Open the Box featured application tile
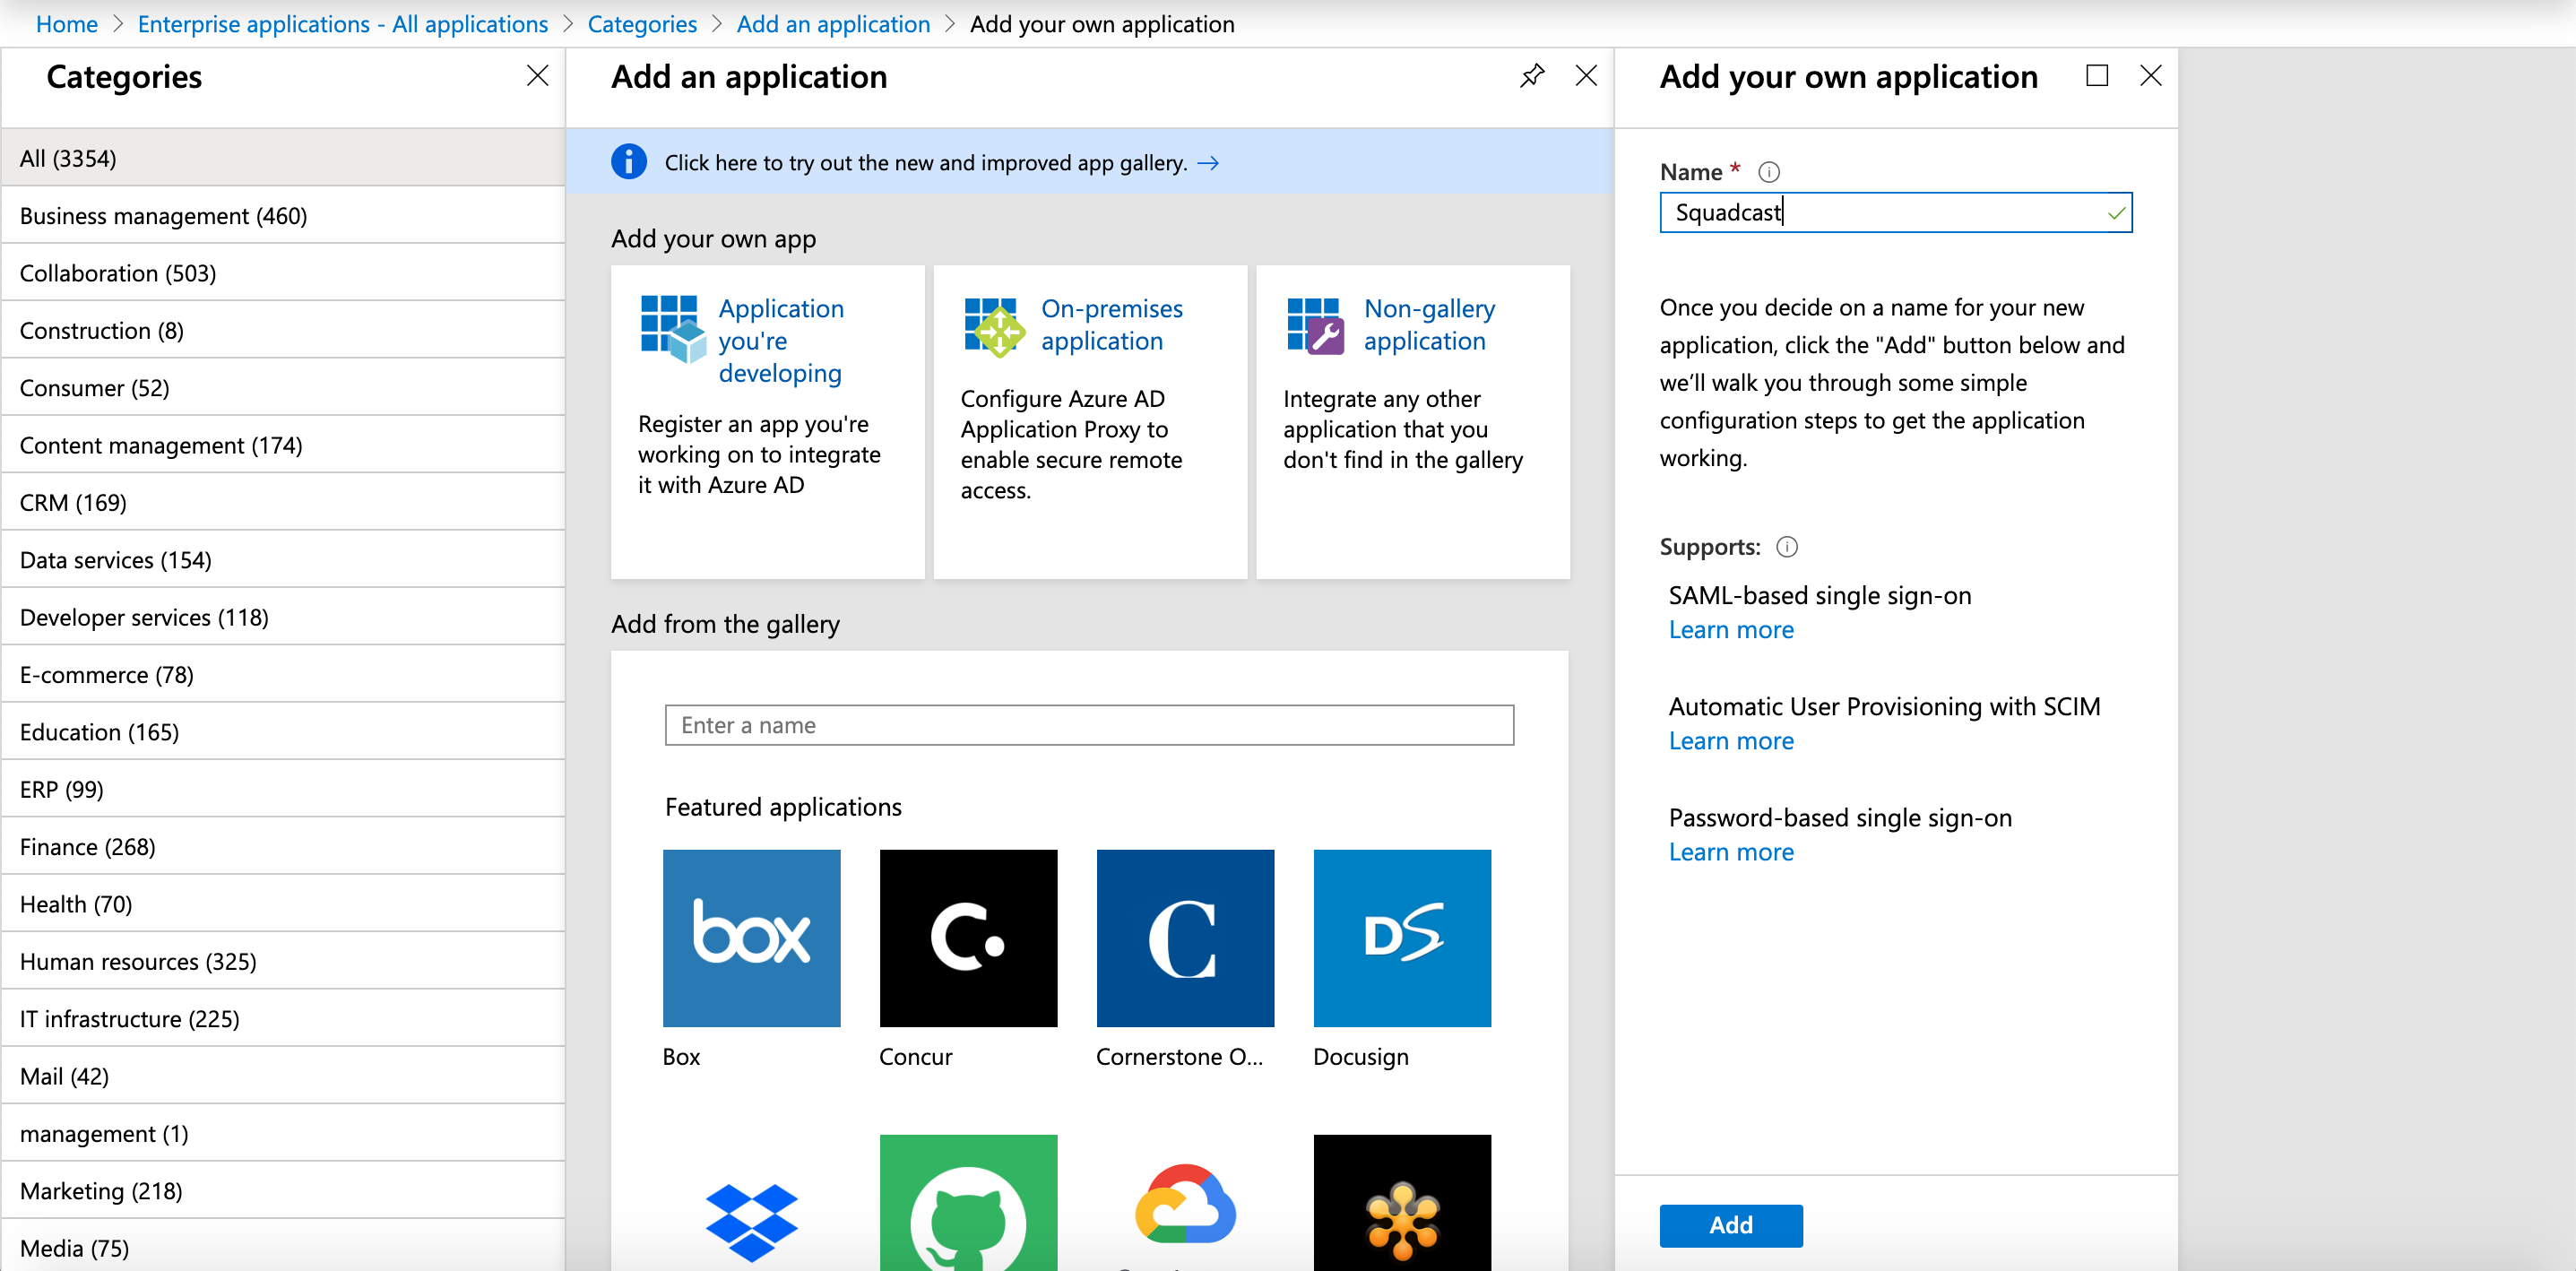 click(751, 938)
